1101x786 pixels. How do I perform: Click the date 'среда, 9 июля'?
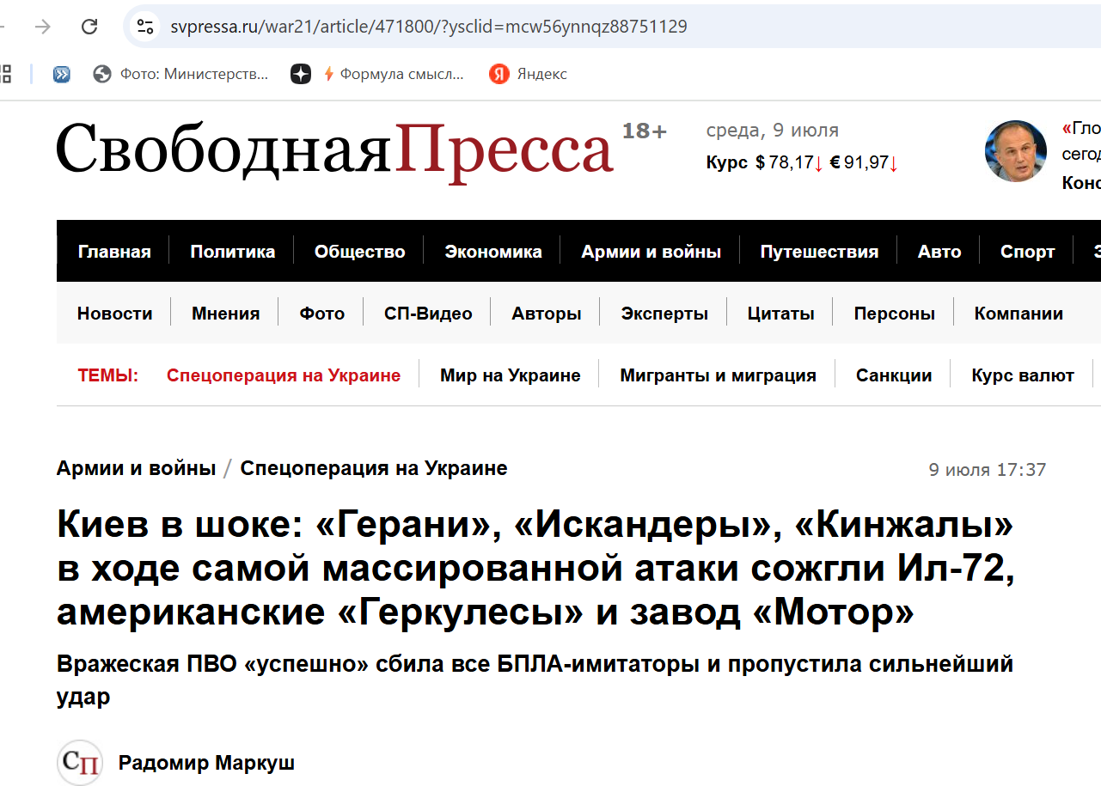(x=773, y=131)
